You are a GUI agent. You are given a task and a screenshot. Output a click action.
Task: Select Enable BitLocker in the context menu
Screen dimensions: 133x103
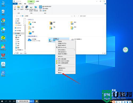(x=62, y=47)
